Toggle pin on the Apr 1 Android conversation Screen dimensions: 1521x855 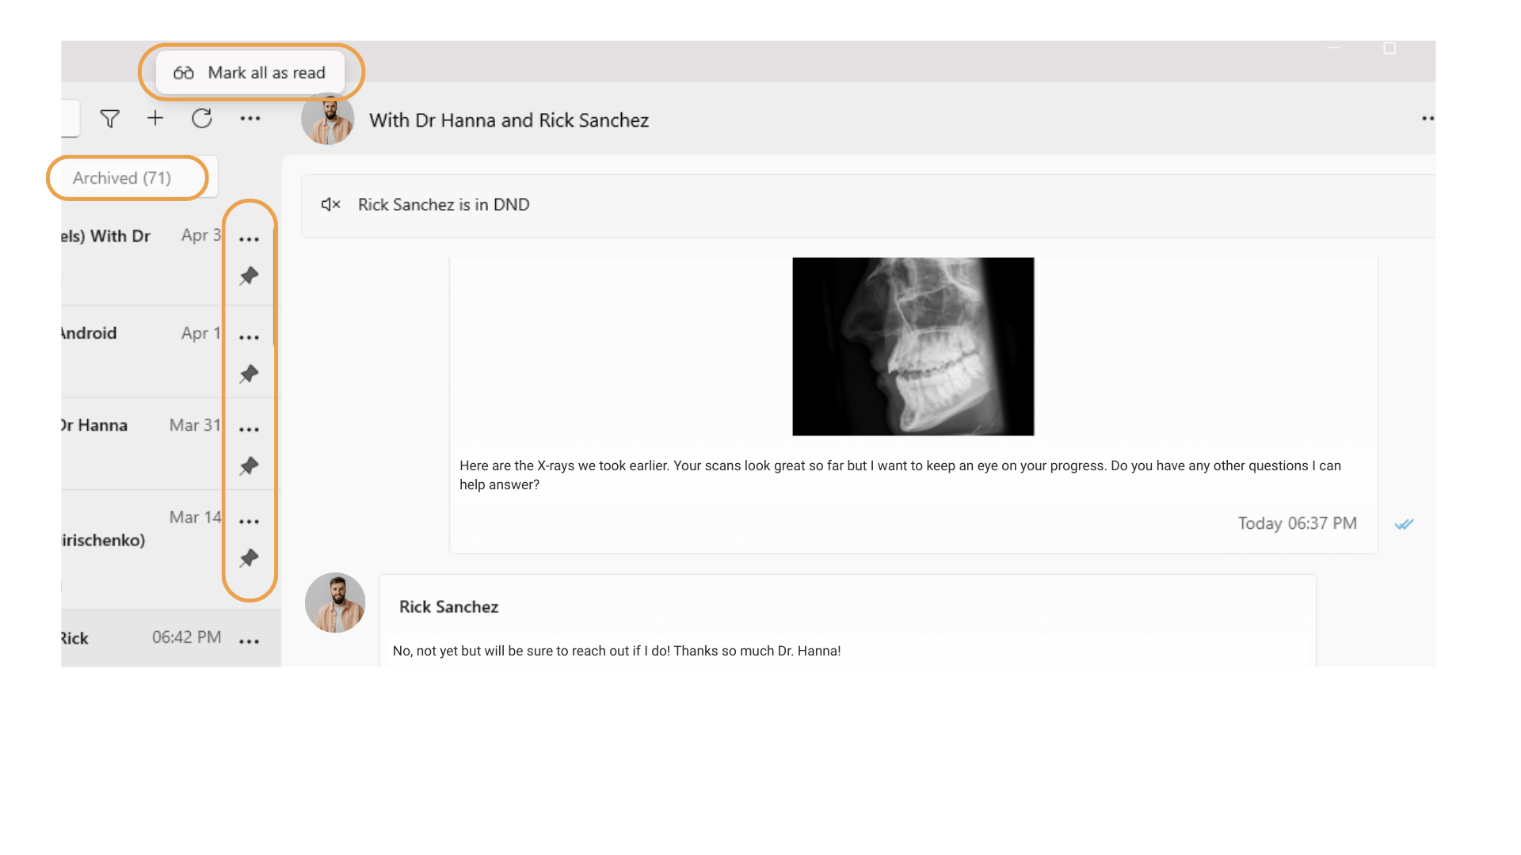click(x=249, y=374)
